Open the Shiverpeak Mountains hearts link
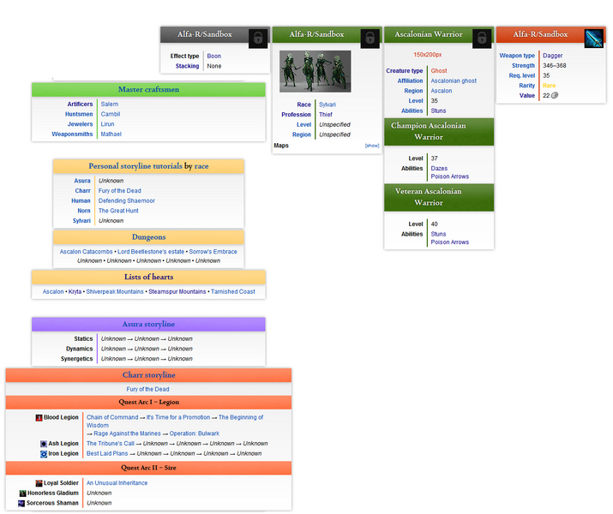The height and width of the screenshot is (514, 613). [x=115, y=292]
